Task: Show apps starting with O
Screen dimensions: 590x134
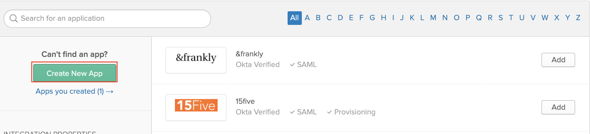Action: [x=457, y=18]
